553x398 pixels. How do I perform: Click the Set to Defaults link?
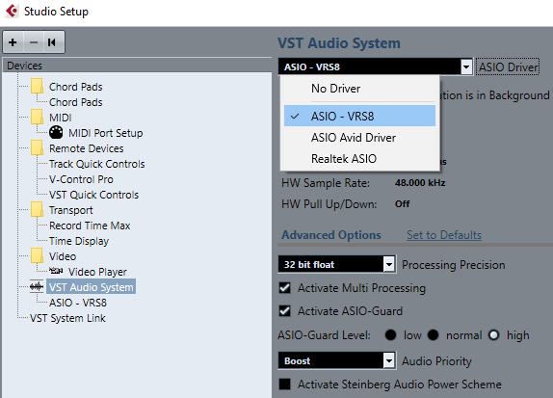tap(444, 235)
